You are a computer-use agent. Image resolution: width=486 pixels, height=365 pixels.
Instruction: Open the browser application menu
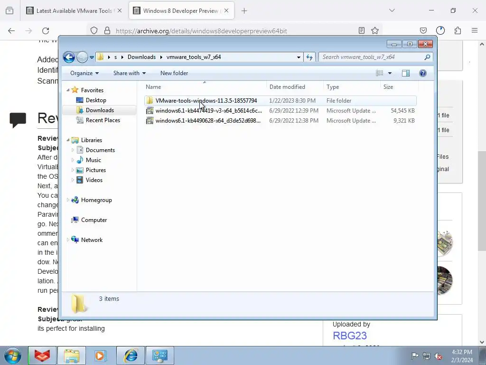[x=475, y=30]
